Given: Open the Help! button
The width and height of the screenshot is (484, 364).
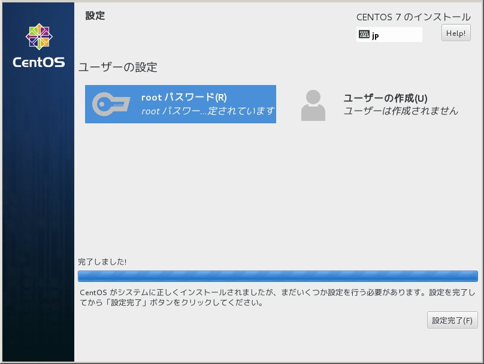Looking at the screenshot, I should tap(456, 33).
